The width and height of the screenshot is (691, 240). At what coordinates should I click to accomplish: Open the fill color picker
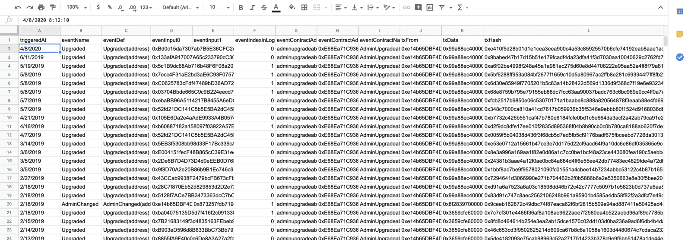point(292,7)
